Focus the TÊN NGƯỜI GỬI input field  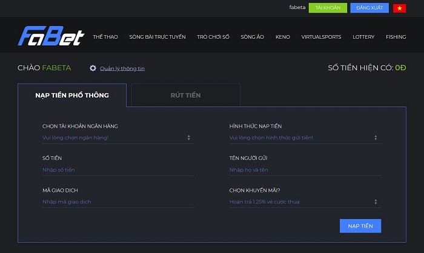point(305,170)
